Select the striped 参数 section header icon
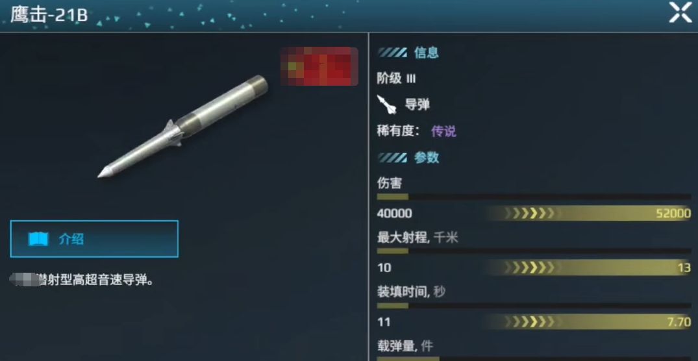The width and height of the screenshot is (698, 361). 392,158
